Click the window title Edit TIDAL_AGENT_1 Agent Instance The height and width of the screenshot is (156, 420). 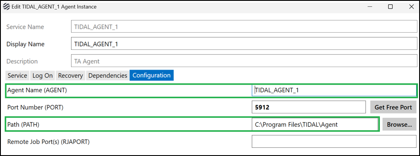coord(54,7)
